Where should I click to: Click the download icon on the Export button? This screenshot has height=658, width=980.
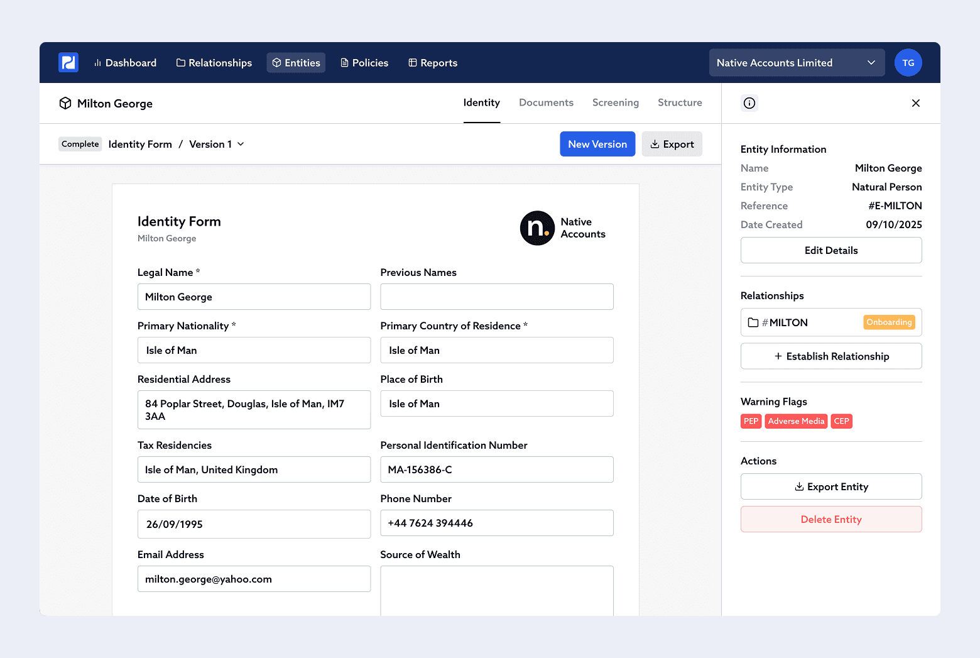point(656,144)
